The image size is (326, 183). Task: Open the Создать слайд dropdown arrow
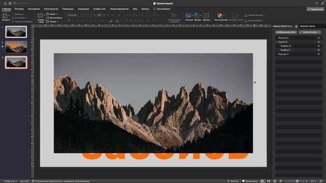(x=44, y=16)
